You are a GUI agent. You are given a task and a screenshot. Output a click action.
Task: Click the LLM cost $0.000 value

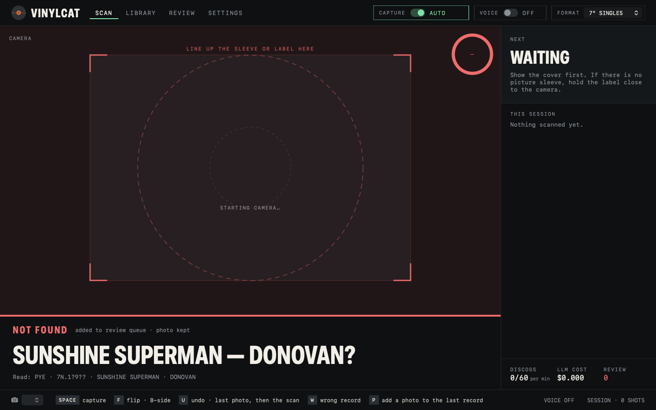(570, 378)
